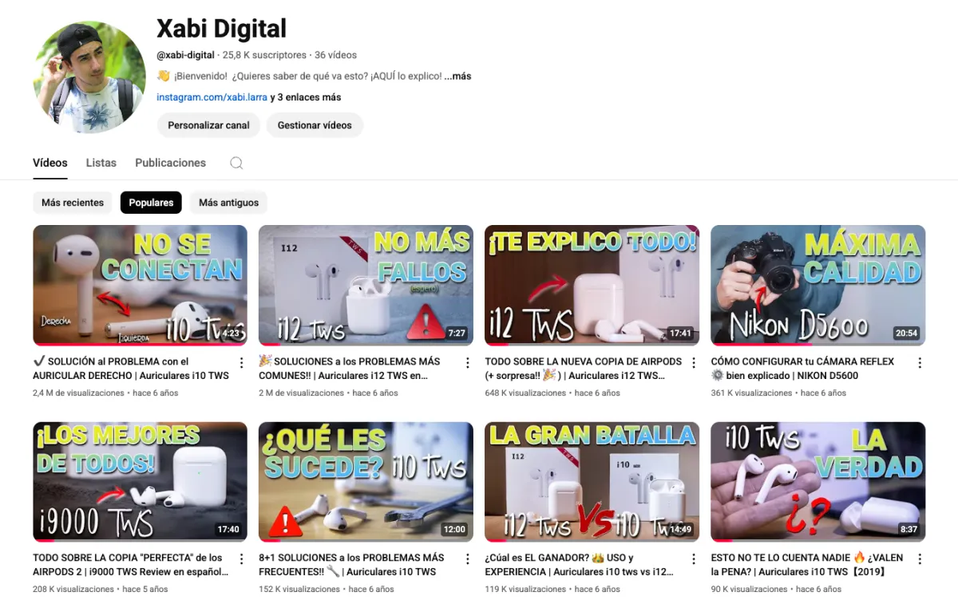
Task: Sort videos by Más antiguos
Action: (x=228, y=203)
